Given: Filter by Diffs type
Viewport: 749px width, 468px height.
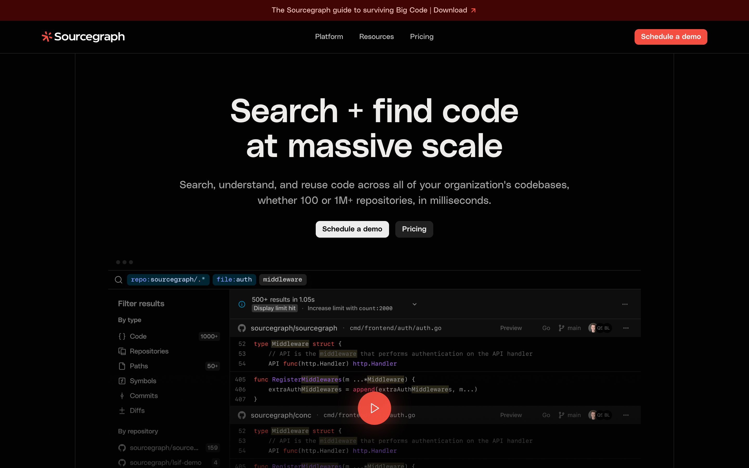Looking at the screenshot, I should click(x=169, y=411).
